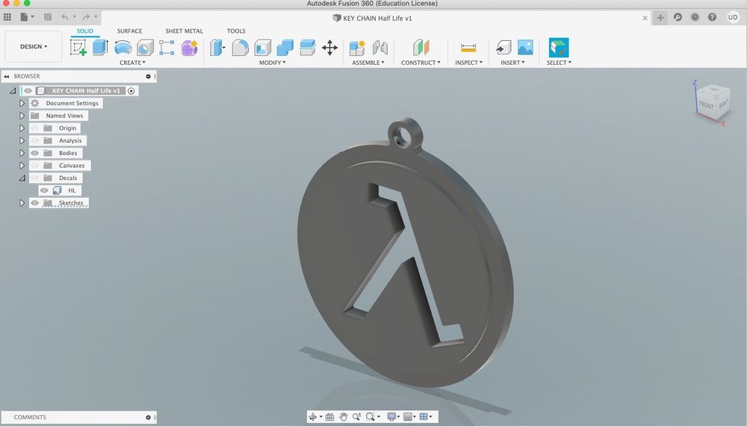Image resolution: width=747 pixels, height=427 pixels.
Task: Collapse the Decals folder node
Action: click(22, 178)
